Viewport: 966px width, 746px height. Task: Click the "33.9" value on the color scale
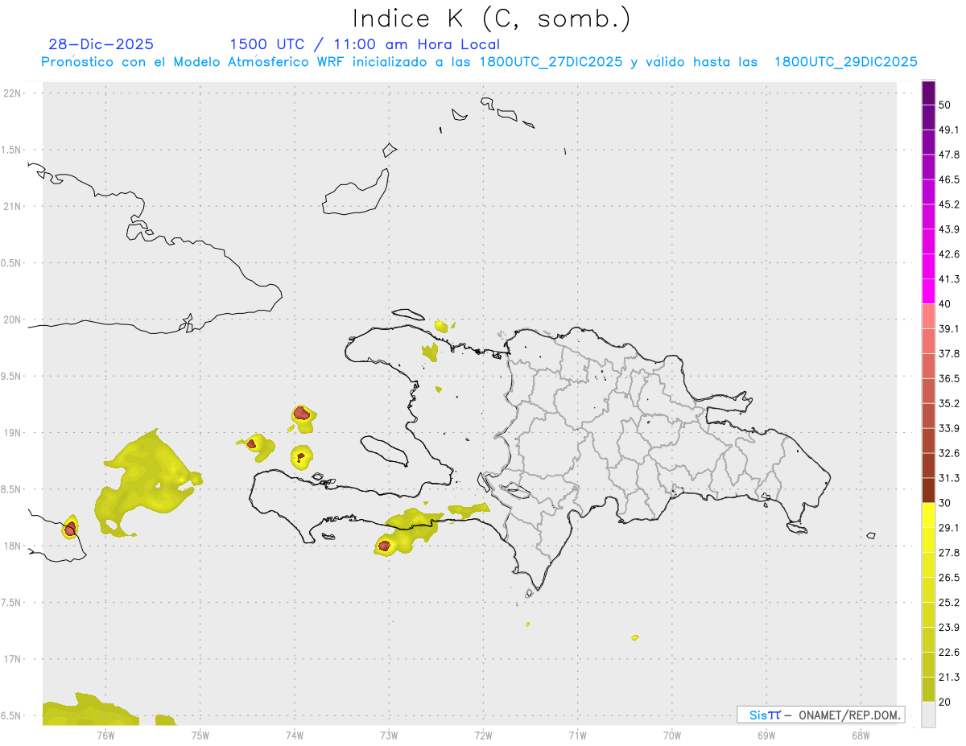[949, 428]
